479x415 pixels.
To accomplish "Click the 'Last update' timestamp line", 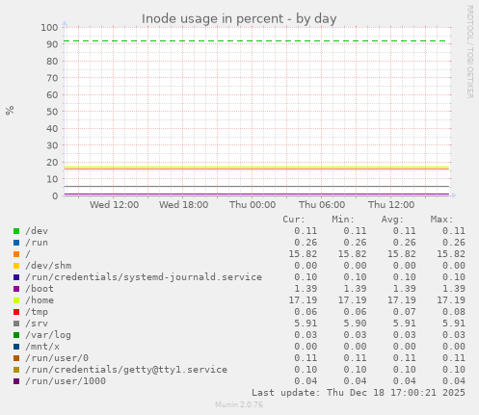I will (359, 393).
